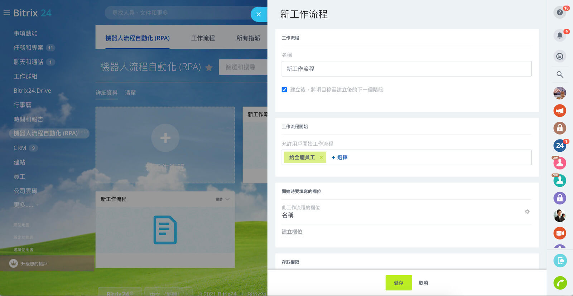Focus the 名稱 workflow name field
The image size is (573, 296).
[406, 69]
